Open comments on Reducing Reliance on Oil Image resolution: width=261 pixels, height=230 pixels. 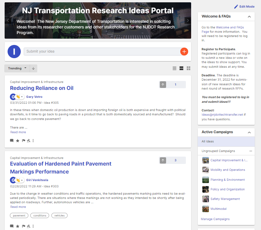pos(12,140)
